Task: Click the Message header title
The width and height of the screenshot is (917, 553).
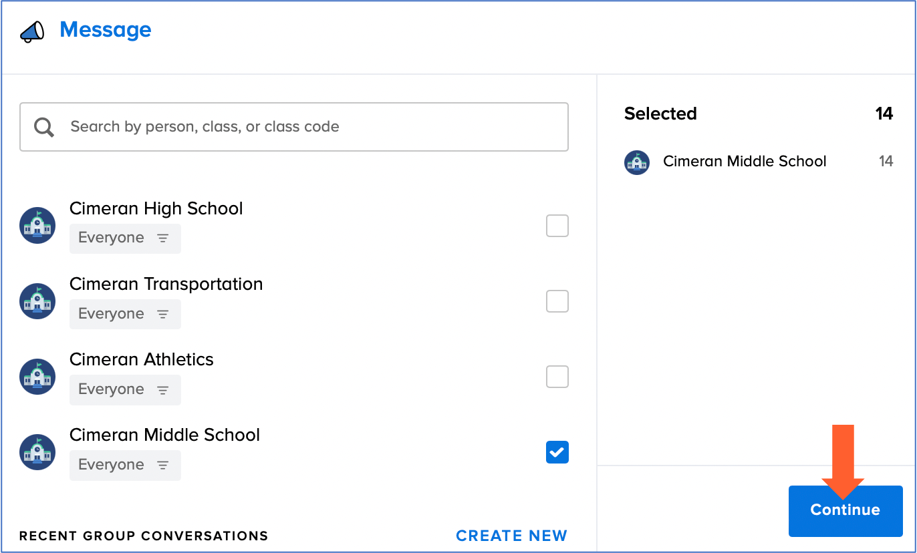Action: (106, 30)
